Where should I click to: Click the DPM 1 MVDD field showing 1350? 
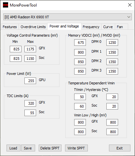coord(112,52)
